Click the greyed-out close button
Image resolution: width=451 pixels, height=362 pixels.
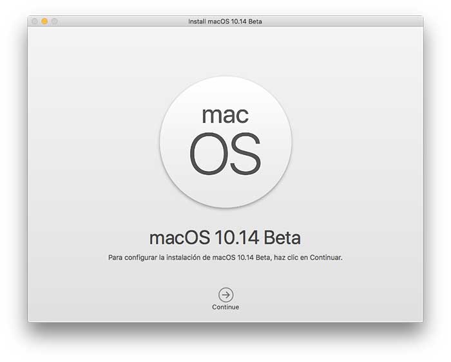click(x=35, y=21)
